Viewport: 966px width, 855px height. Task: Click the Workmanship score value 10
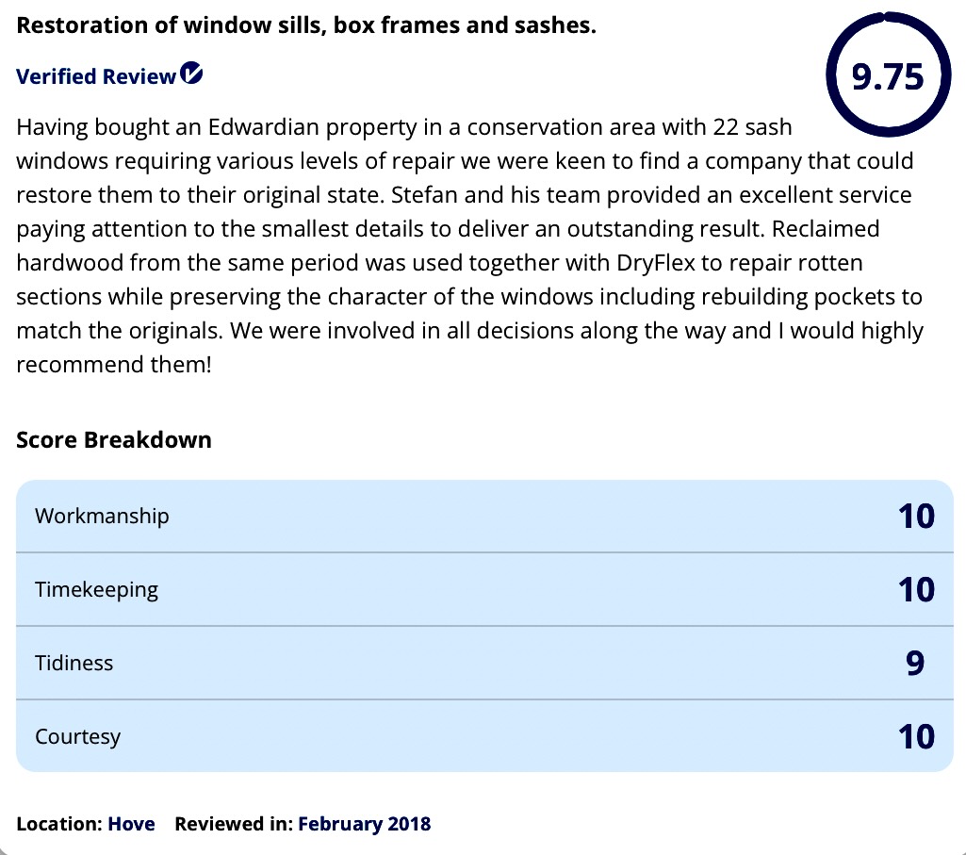click(x=915, y=517)
